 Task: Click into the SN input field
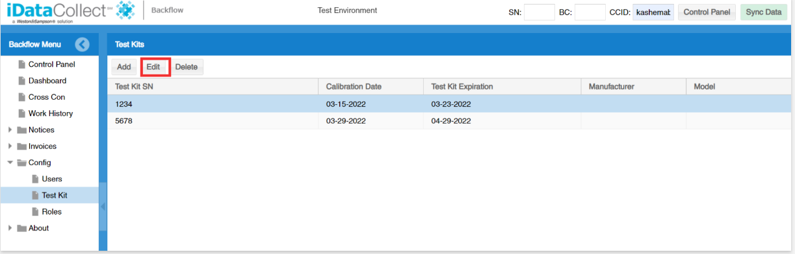[540, 12]
